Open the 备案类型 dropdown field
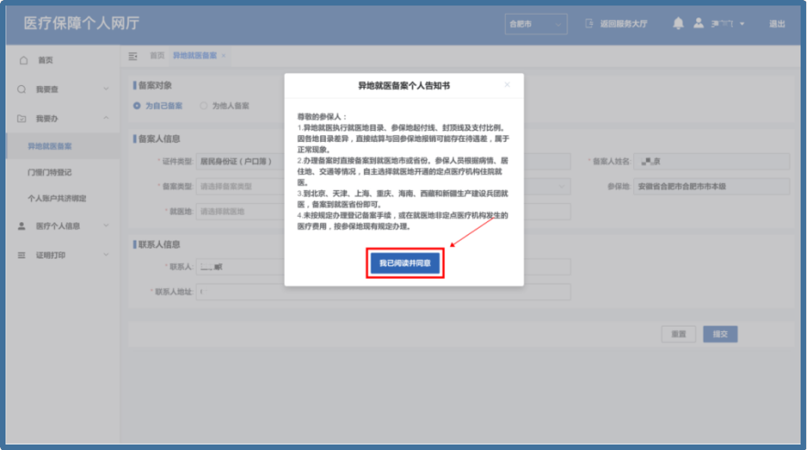 point(240,187)
